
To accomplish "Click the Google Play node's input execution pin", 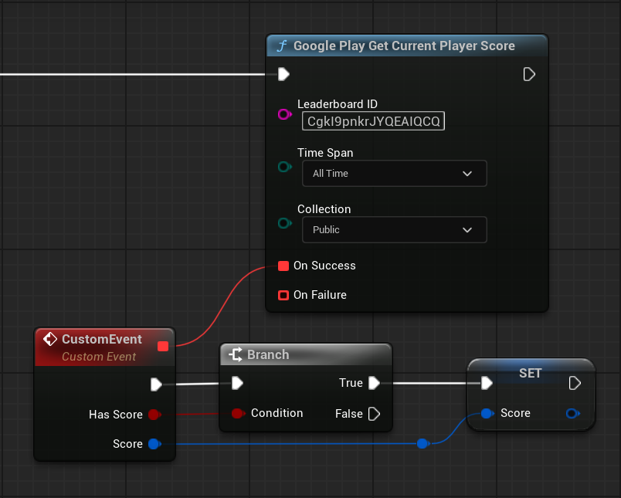I will (283, 75).
